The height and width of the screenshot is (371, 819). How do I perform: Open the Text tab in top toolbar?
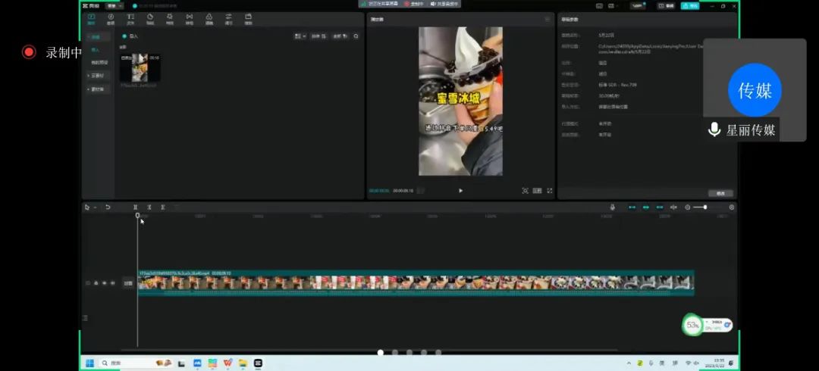[x=130, y=18]
